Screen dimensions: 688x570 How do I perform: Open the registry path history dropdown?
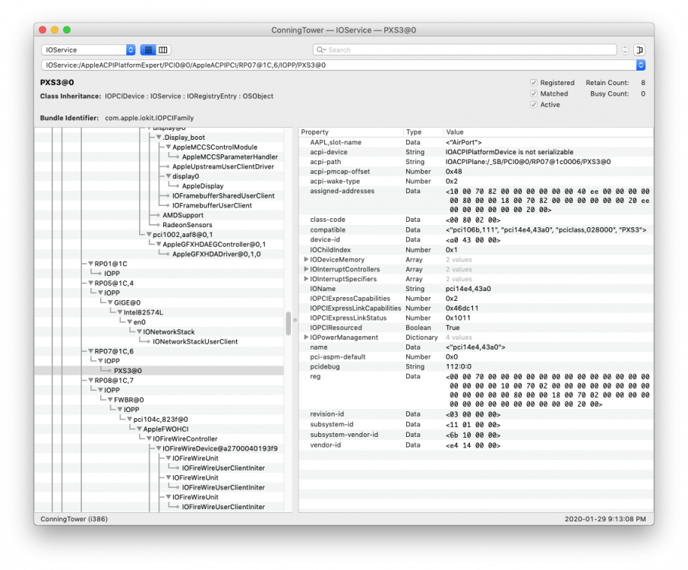tap(641, 65)
